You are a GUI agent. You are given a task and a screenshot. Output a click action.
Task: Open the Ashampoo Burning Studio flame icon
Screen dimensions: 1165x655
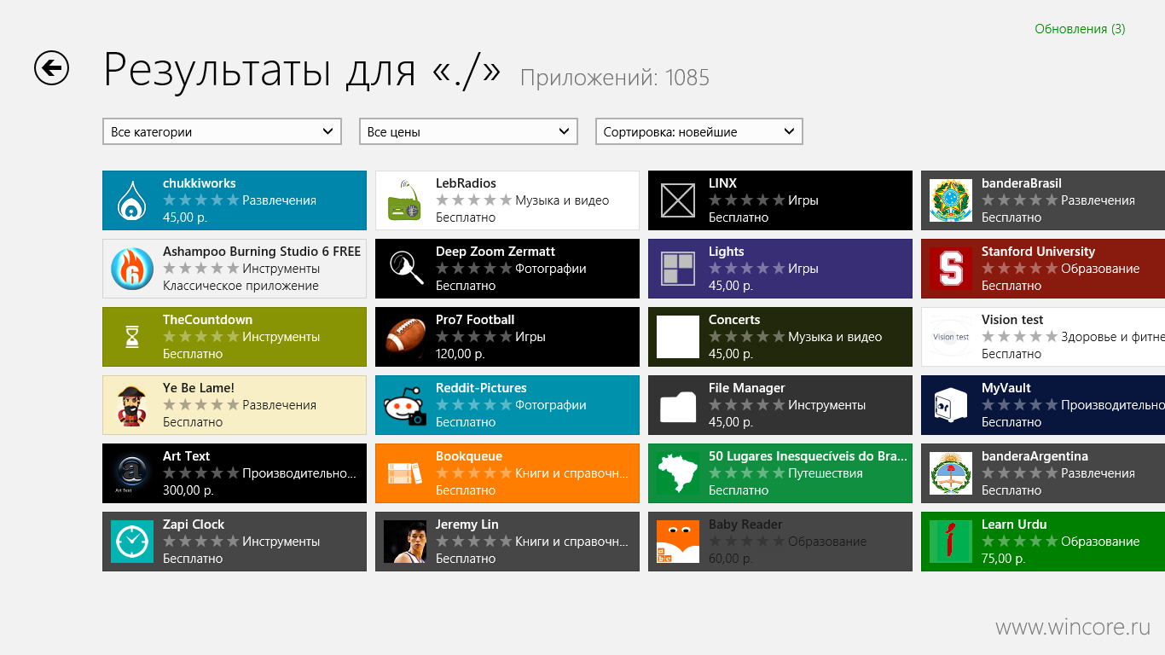coord(132,269)
